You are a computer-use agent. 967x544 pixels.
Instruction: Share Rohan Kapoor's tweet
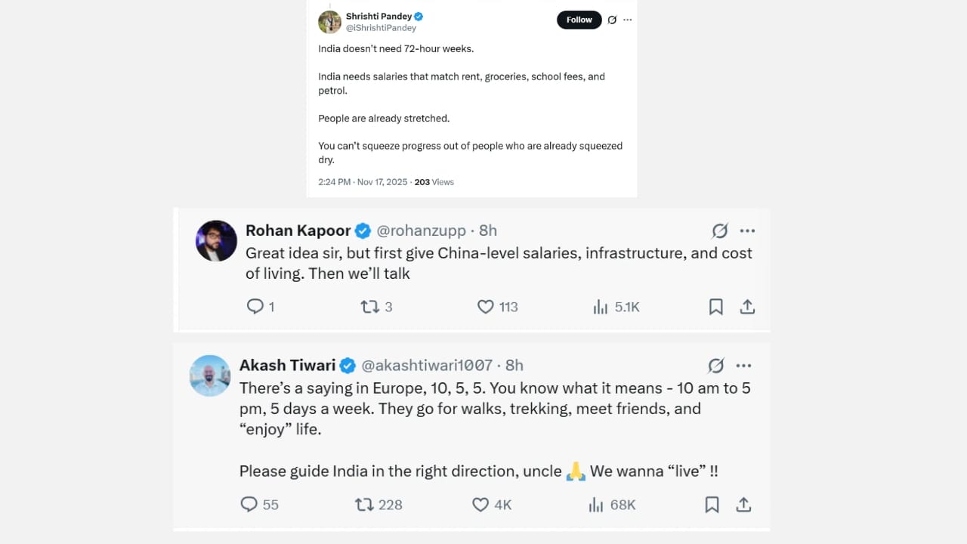[747, 306]
